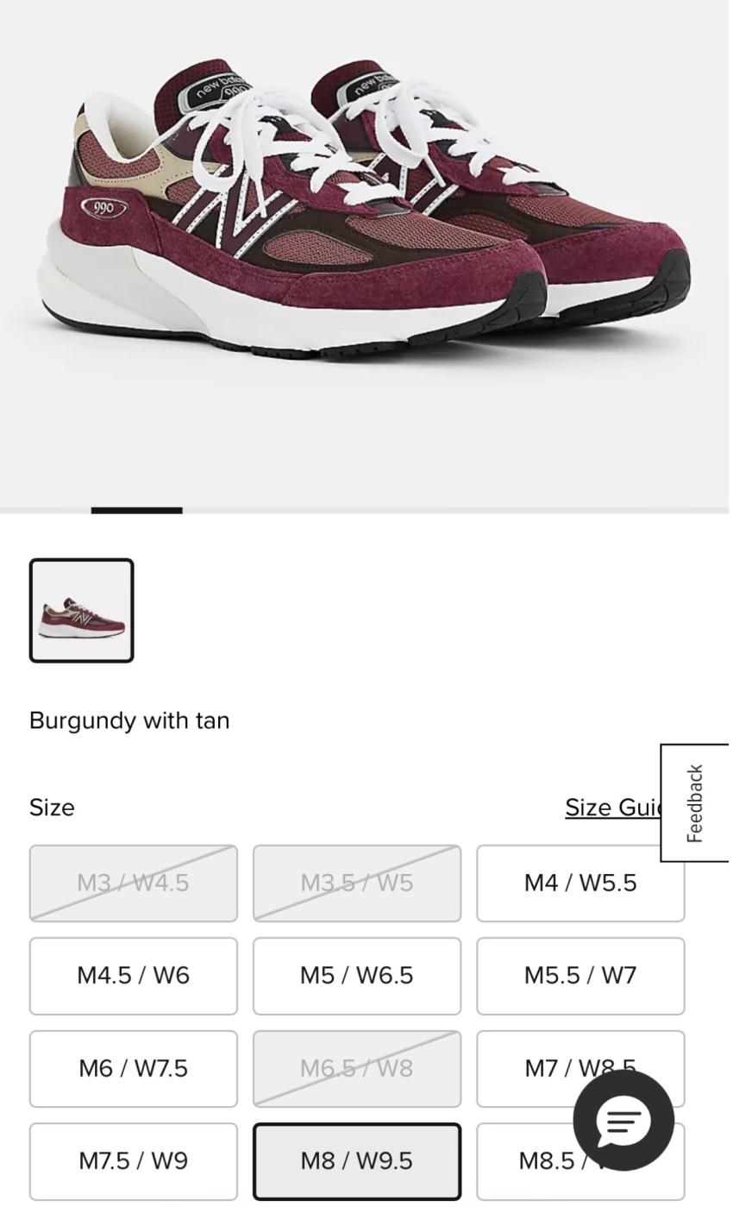Open the Feedback side tab
Image resolution: width=733 pixels, height=1207 pixels.
(x=695, y=802)
